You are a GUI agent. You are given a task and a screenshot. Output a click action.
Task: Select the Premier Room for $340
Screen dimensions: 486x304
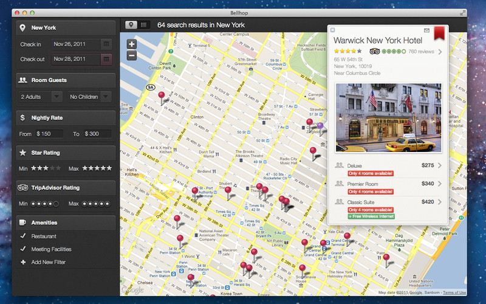point(388,187)
